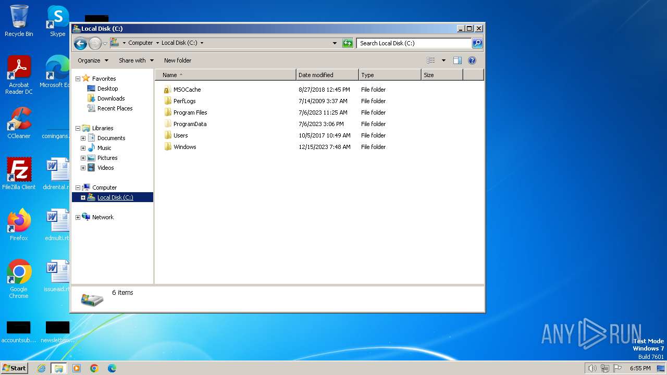Click the '7/6/2023 11:25 AM' date cell

coord(323,113)
